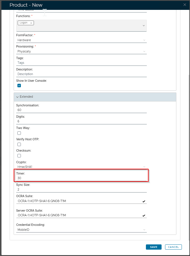Screen dimensions: 190x256
Task: Uncheck Show In User Console checkbox
Action: pyautogui.click(x=19, y=86)
